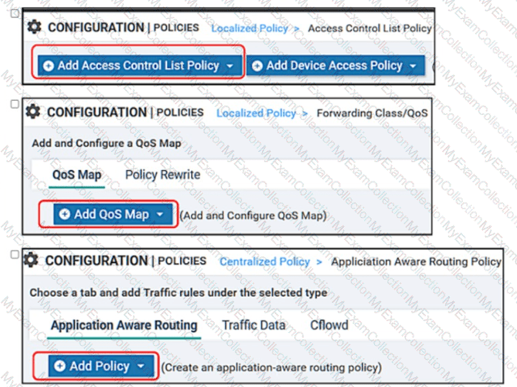Switch to the Policy Rewrite tab
517x387 pixels.
click(163, 175)
